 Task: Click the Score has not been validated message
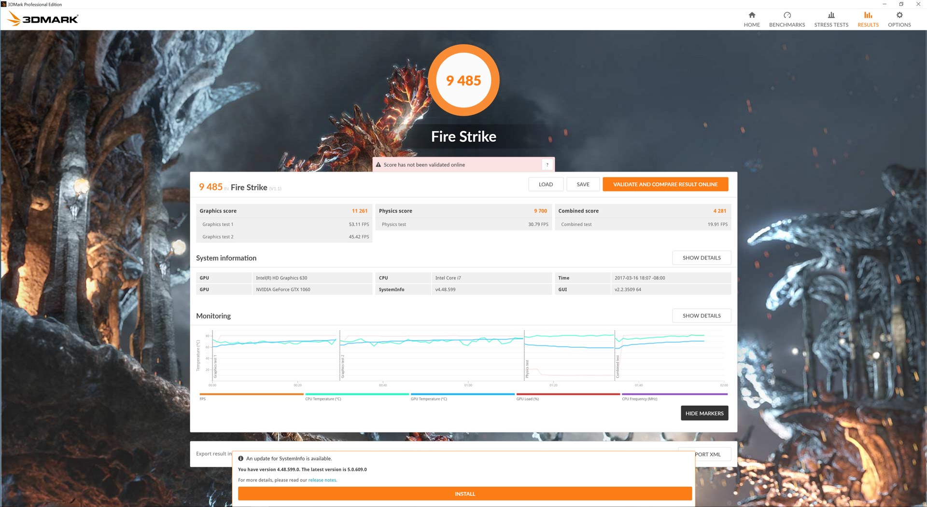click(424, 165)
